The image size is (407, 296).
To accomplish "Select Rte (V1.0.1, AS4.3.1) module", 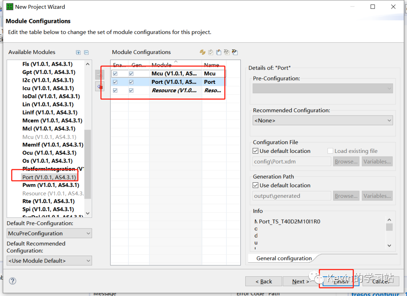I will click(48, 201).
